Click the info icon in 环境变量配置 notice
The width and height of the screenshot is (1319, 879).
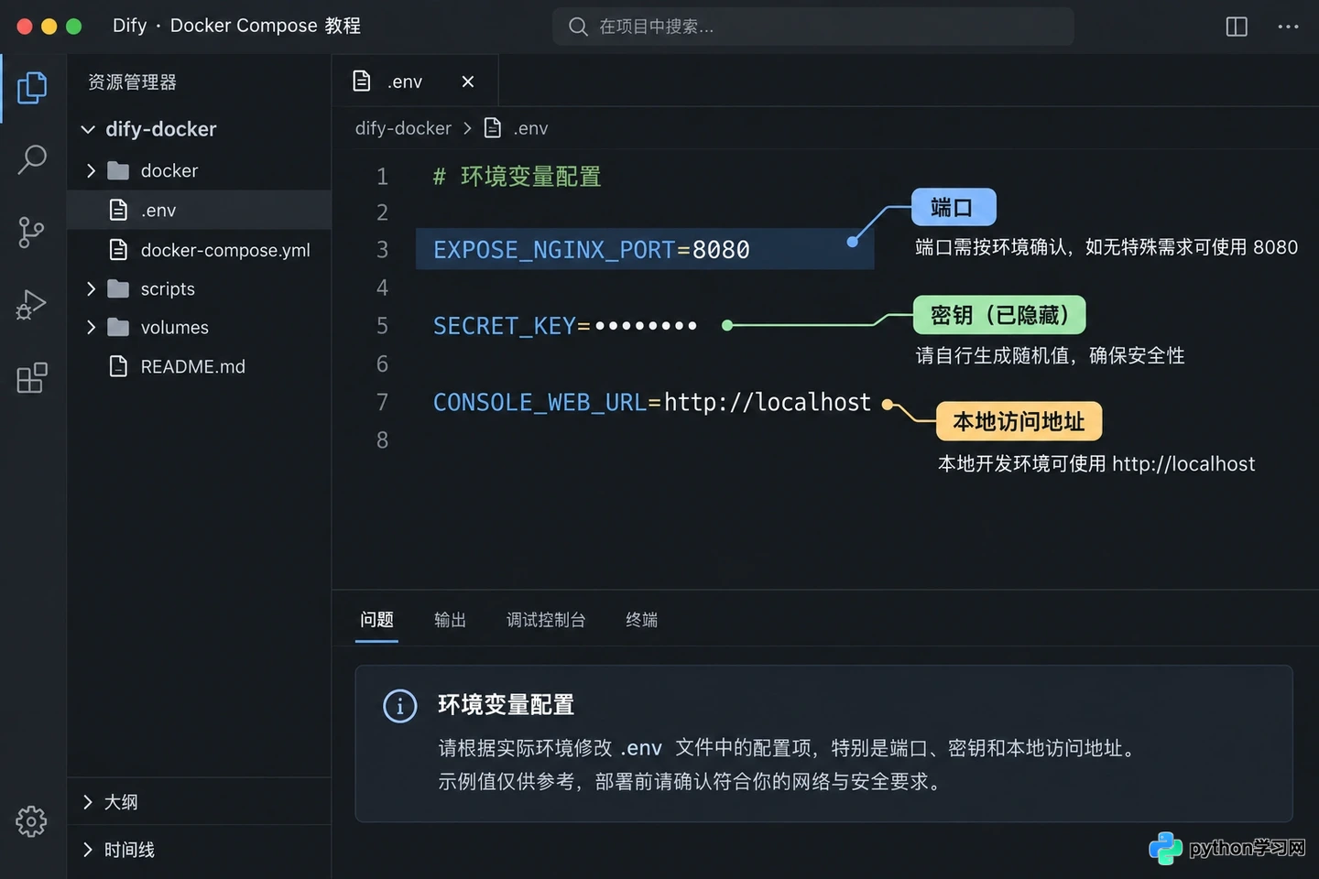399,706
